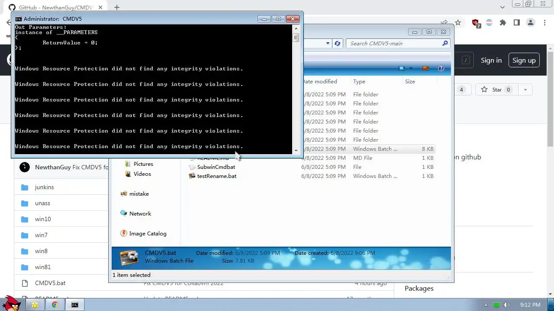Click the Chrome tab search chevron
Image resolution: width=554 pixels, height=311 pixels.
coord(502,7)
